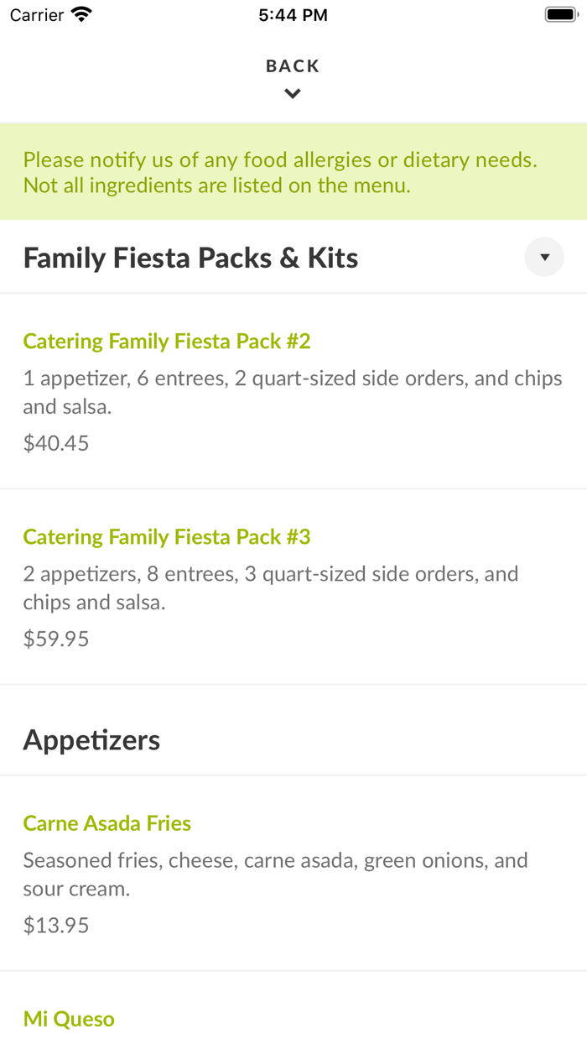Screen dimensions: 587x1044
Task: Click Pack #2 description about 6 entrees
Action: (293, 392)
